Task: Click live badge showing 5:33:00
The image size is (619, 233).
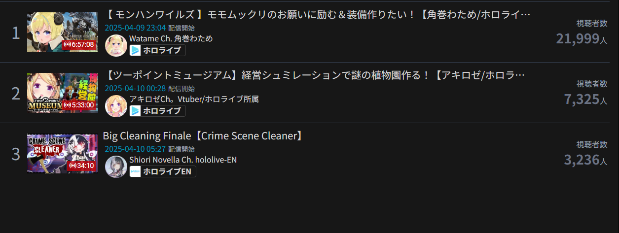Action: [79, 105]
